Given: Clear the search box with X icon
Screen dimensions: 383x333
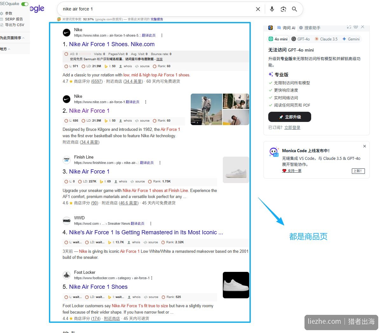Looking at the screenshot, I should pyautogui.click(x=258, y=9).
